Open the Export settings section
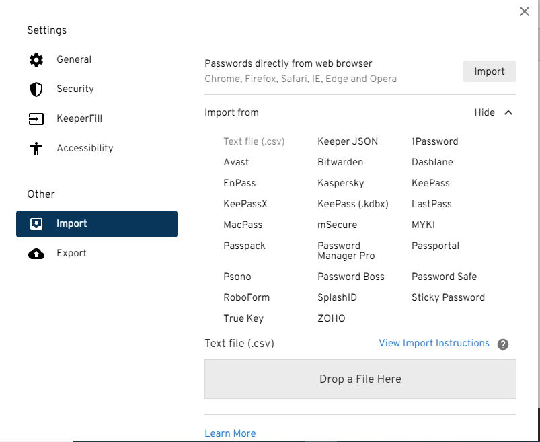Screen dimensions: 540x442 click(71, 253)
